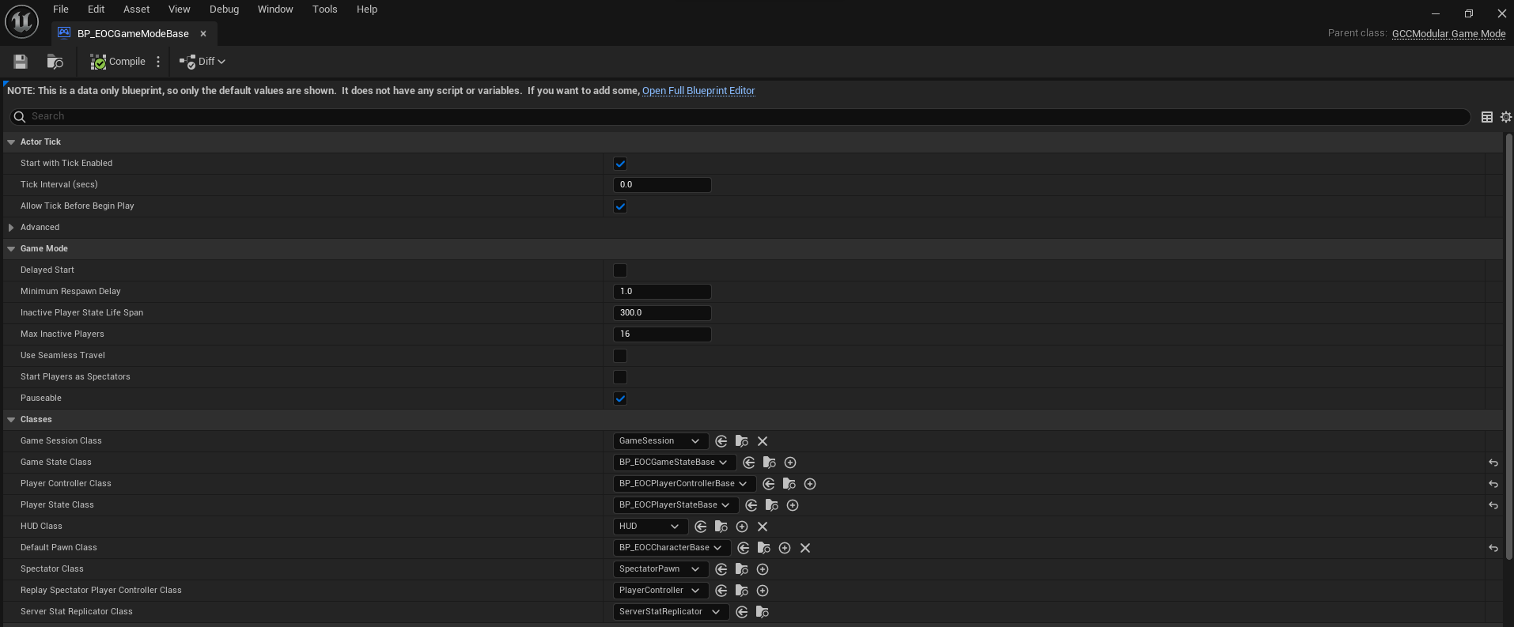The image size is (1514, 627).
Task: Browse to Player Controller Class in Content Browser
Action: point(789,484)
